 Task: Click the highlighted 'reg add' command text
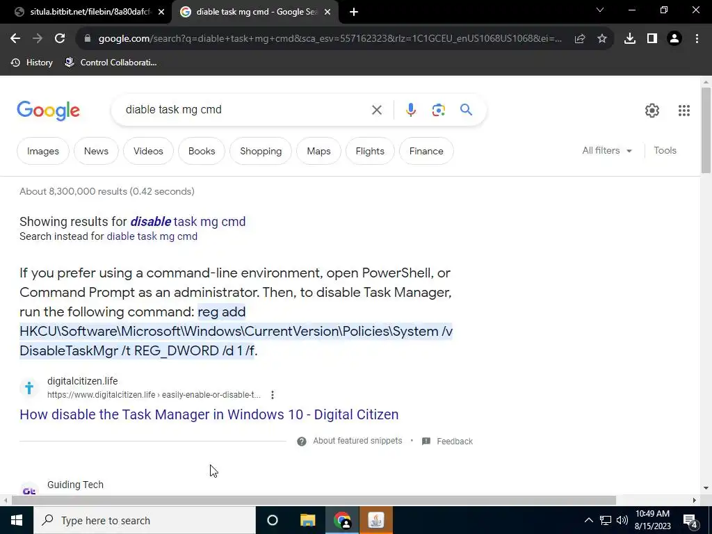click(236, 332)
